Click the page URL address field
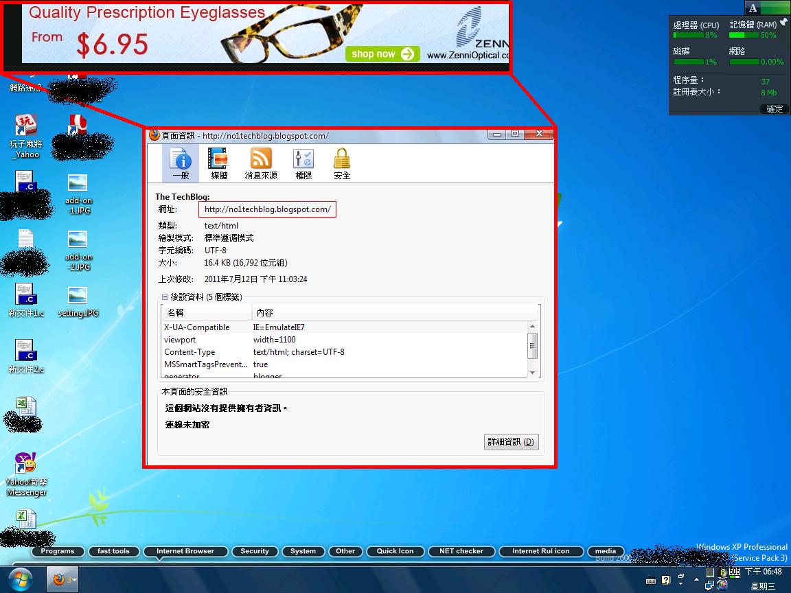791x593 pixels. click(268, 209)
